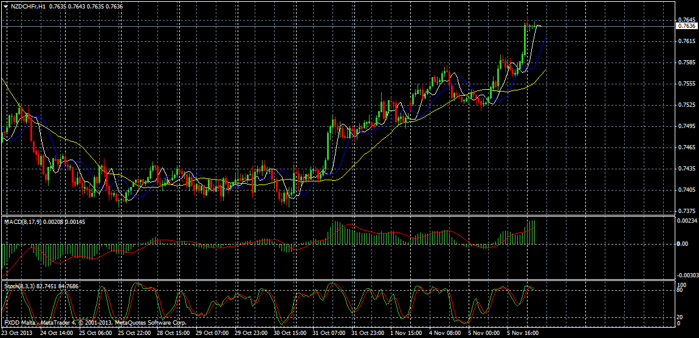The height and width of the screenshot is (338, 699).
Task: Click the MACD zero level 0.00 label
Action: pyautogui.click(x=683, y=243)
